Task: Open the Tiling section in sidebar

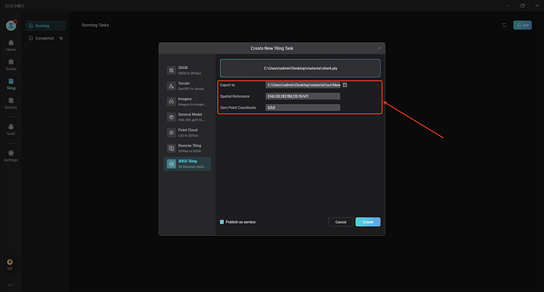Action: pos(11,84)
